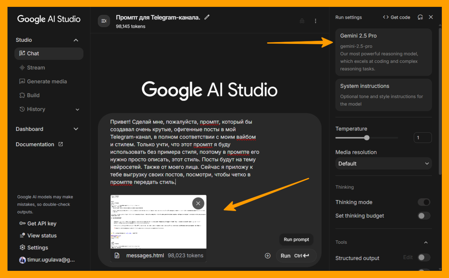This screenshot has height=278, width=449.
Task: Click the incognito mode icon in header
Action: (302, 21)
